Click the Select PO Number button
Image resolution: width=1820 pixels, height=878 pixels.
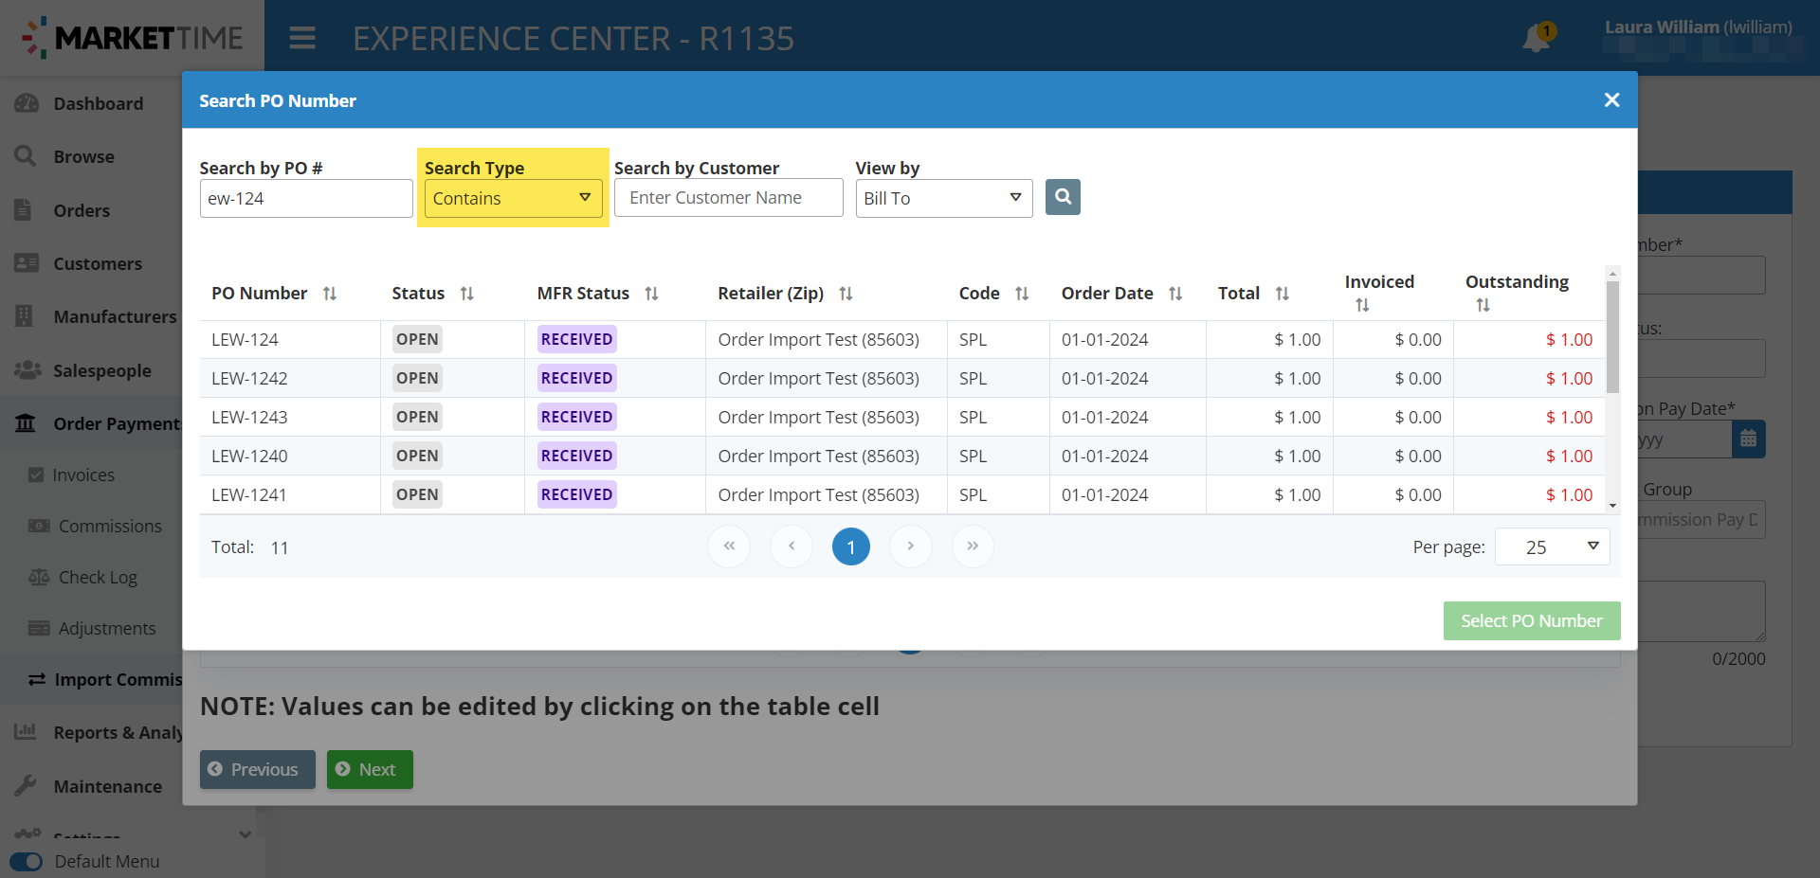coord(1531,620)
